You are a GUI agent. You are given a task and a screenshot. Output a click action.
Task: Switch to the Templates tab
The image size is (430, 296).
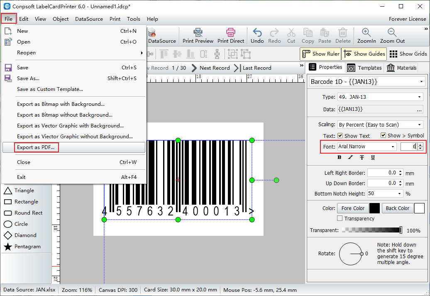point(364,68)
